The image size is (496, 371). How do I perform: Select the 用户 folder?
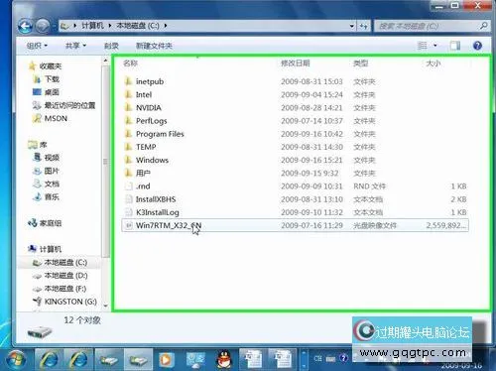[143, 173]
